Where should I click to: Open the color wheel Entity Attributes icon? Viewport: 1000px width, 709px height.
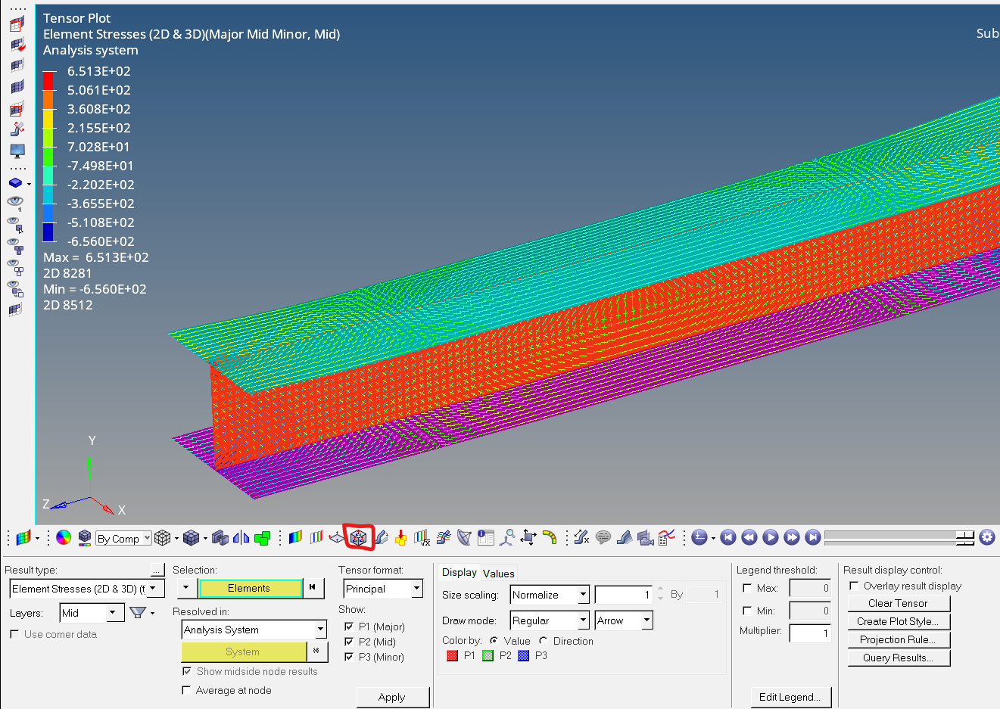click(x=64, y=537)
